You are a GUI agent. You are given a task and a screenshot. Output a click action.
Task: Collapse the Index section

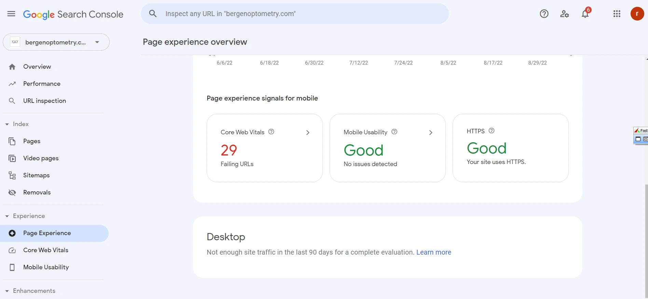7,124
